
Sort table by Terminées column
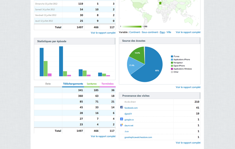(x=107, y=84)
